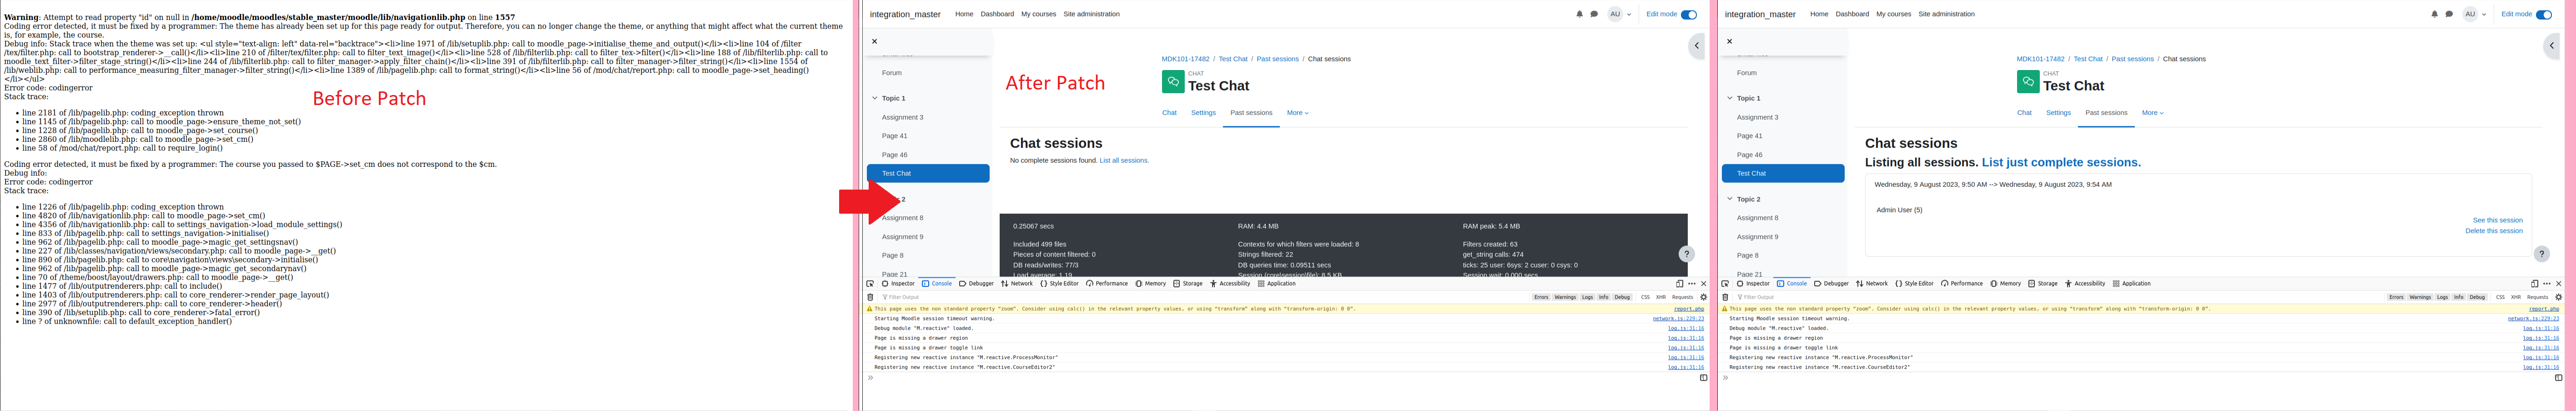Open Performance panel in After Patch devtools
The width and height of the screenshot is (2576, 411).
click(1107, 284)
